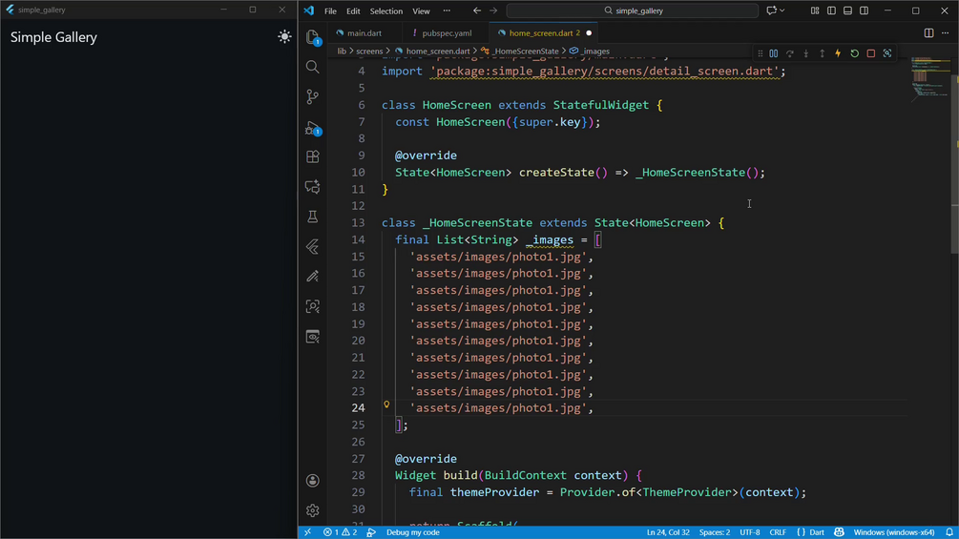Viewport: 959px width, 539px height.
Task: Open Copilot chat icon in title bar
Action: pyautogui.click(x=772, y=10)
